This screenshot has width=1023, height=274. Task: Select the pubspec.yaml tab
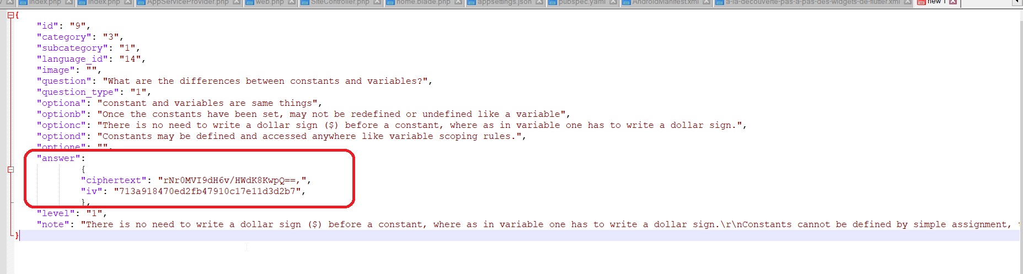[582, 2]
